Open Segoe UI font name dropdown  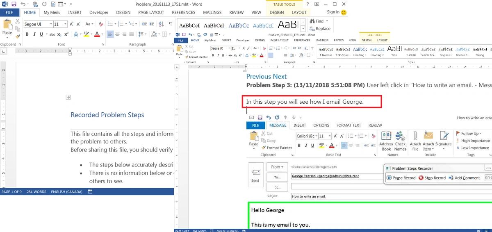51,24
